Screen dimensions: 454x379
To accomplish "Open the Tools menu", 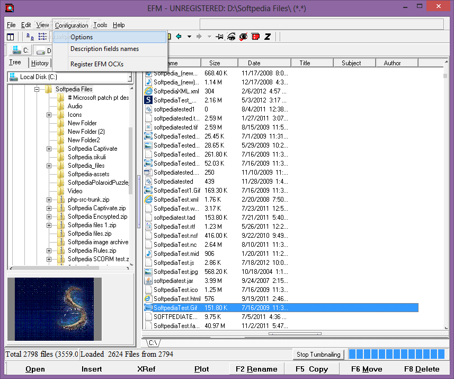I will [x=100, y=25].
